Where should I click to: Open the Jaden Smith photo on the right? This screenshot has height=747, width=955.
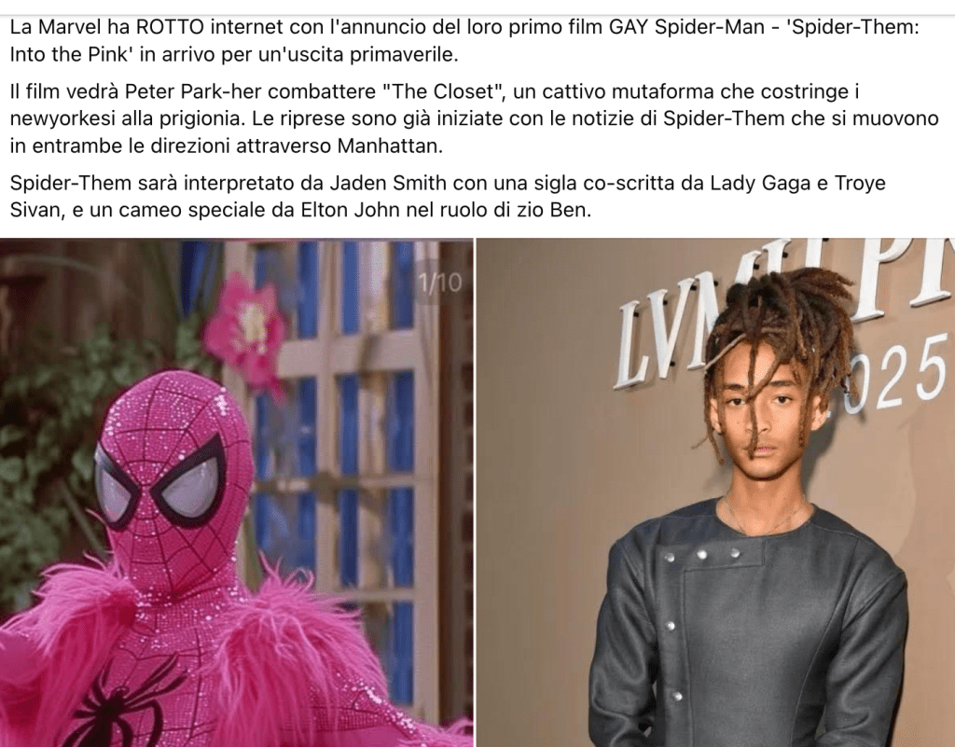[x=715, y=492]
